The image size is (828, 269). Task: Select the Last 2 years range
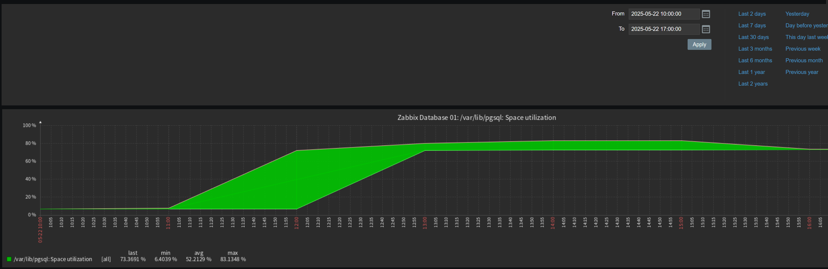click(x=752, y=83)
